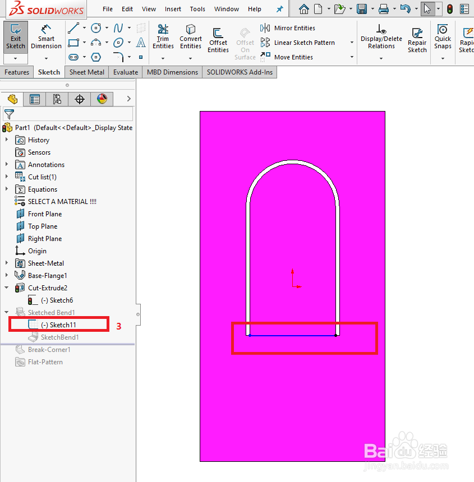Screen dimensions: 474x482
Task: Open the DisplayManager appearance tab
Action: [102, 99]
